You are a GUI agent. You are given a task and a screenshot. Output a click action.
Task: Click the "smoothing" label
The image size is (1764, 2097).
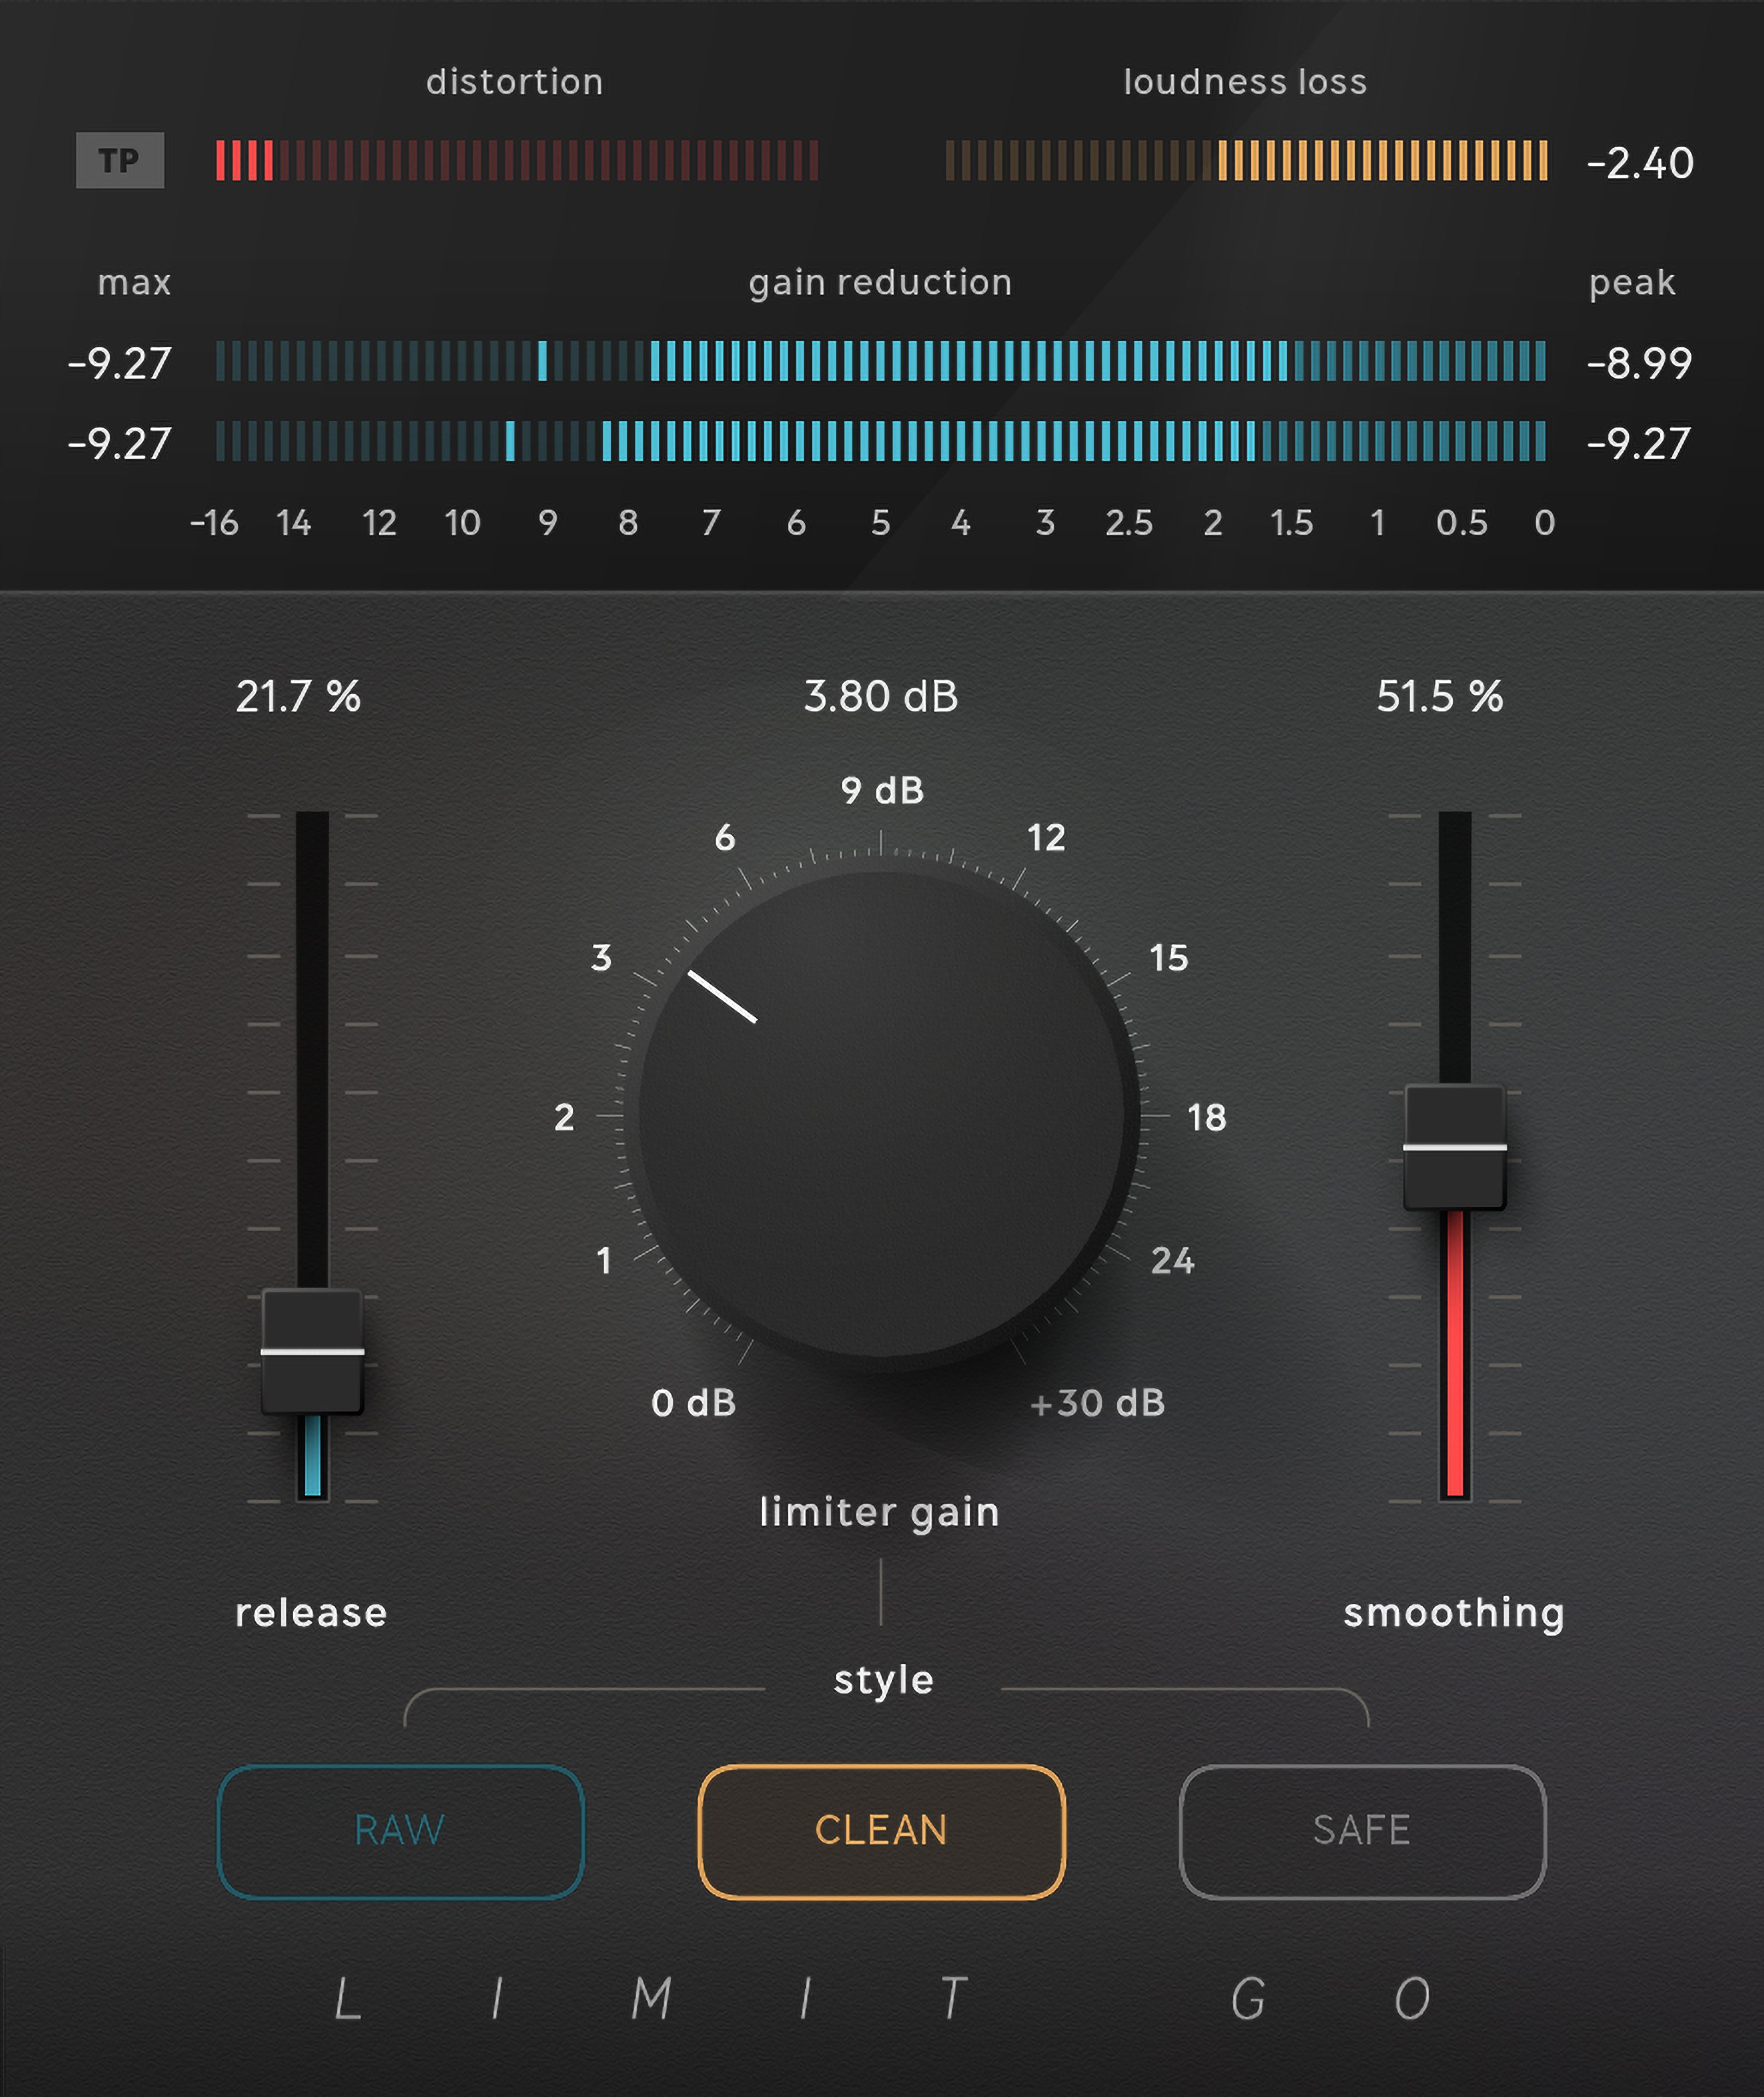tap(1454, 1614)
